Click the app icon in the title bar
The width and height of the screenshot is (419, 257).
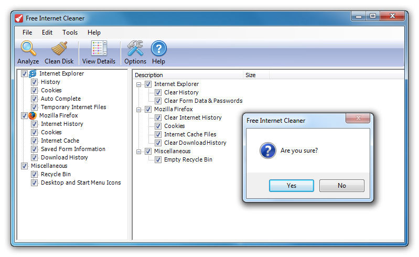tap(19, 18)
